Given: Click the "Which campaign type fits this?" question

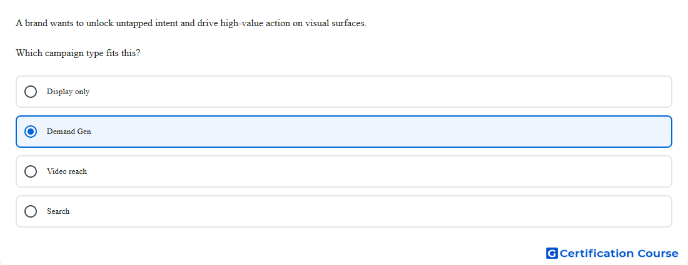Looking at the screenshot, I should [x=78, y=54].
